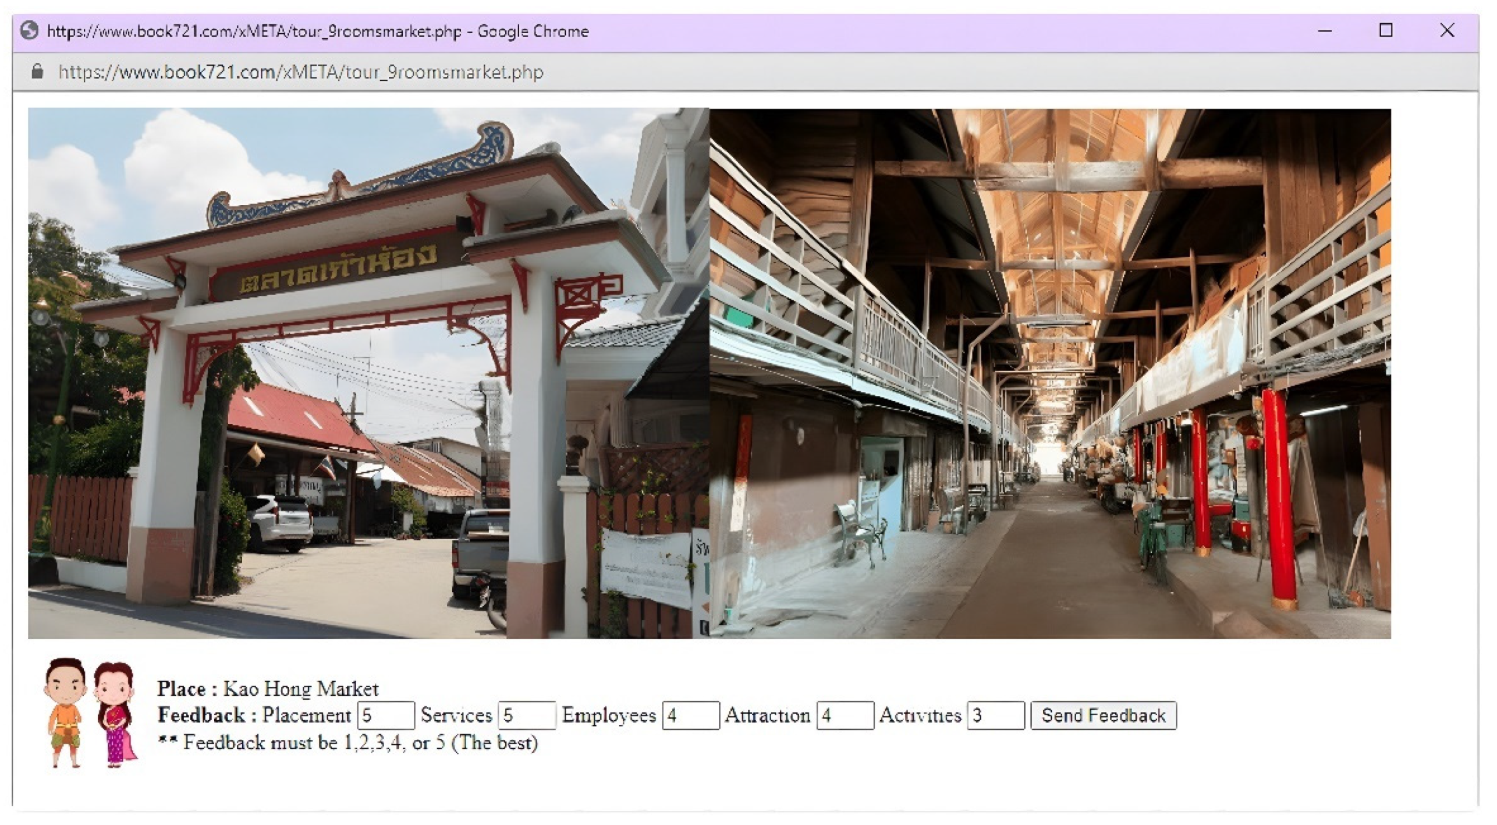This screenshot has height=825, width=1497.
Task: Click the Placement rating input field
Action: [x=385, y=715]
